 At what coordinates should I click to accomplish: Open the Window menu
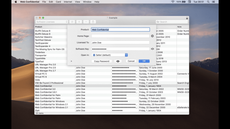[x=87, y=2]
